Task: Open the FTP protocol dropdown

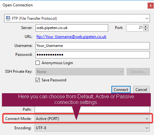Action: pos(77,18)
